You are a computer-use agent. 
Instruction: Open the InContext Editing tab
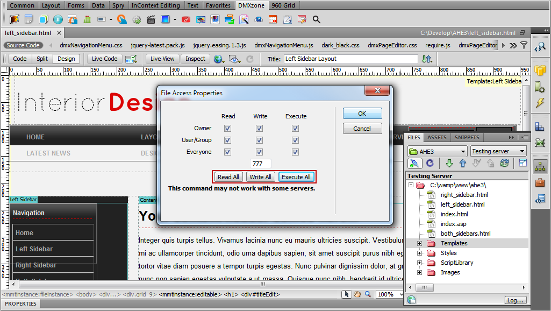[155, 5]
